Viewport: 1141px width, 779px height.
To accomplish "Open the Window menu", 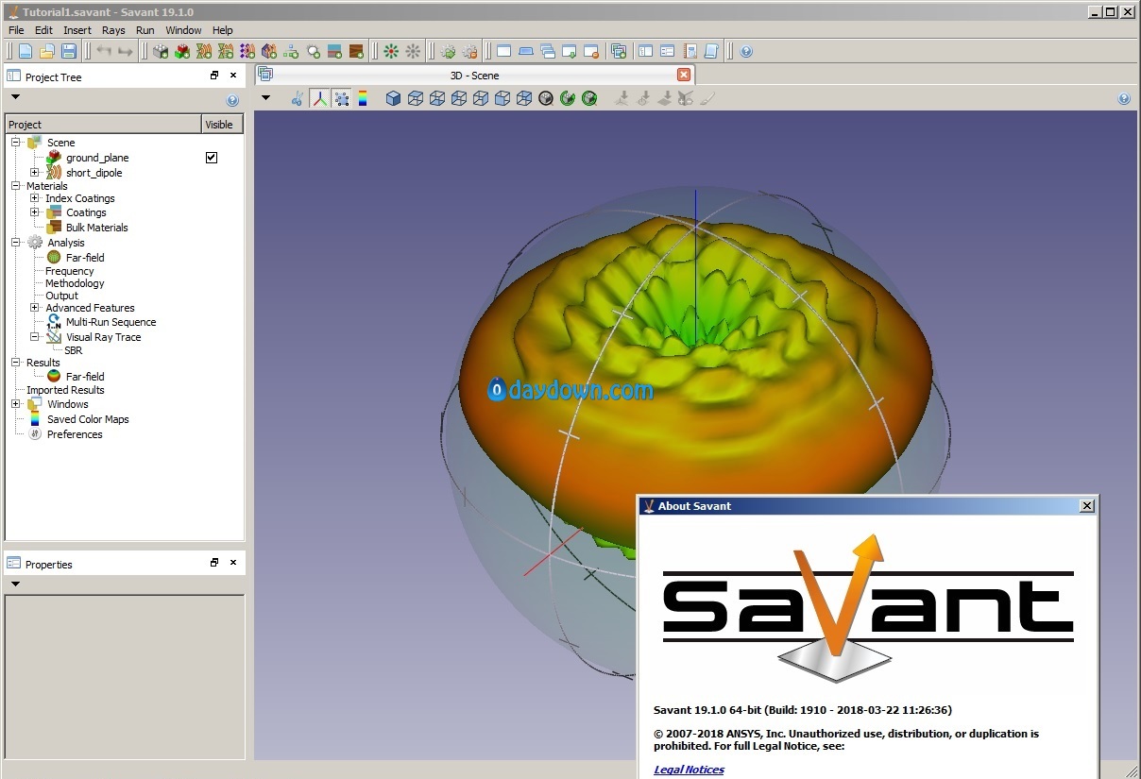I will (x=183, y=30).
